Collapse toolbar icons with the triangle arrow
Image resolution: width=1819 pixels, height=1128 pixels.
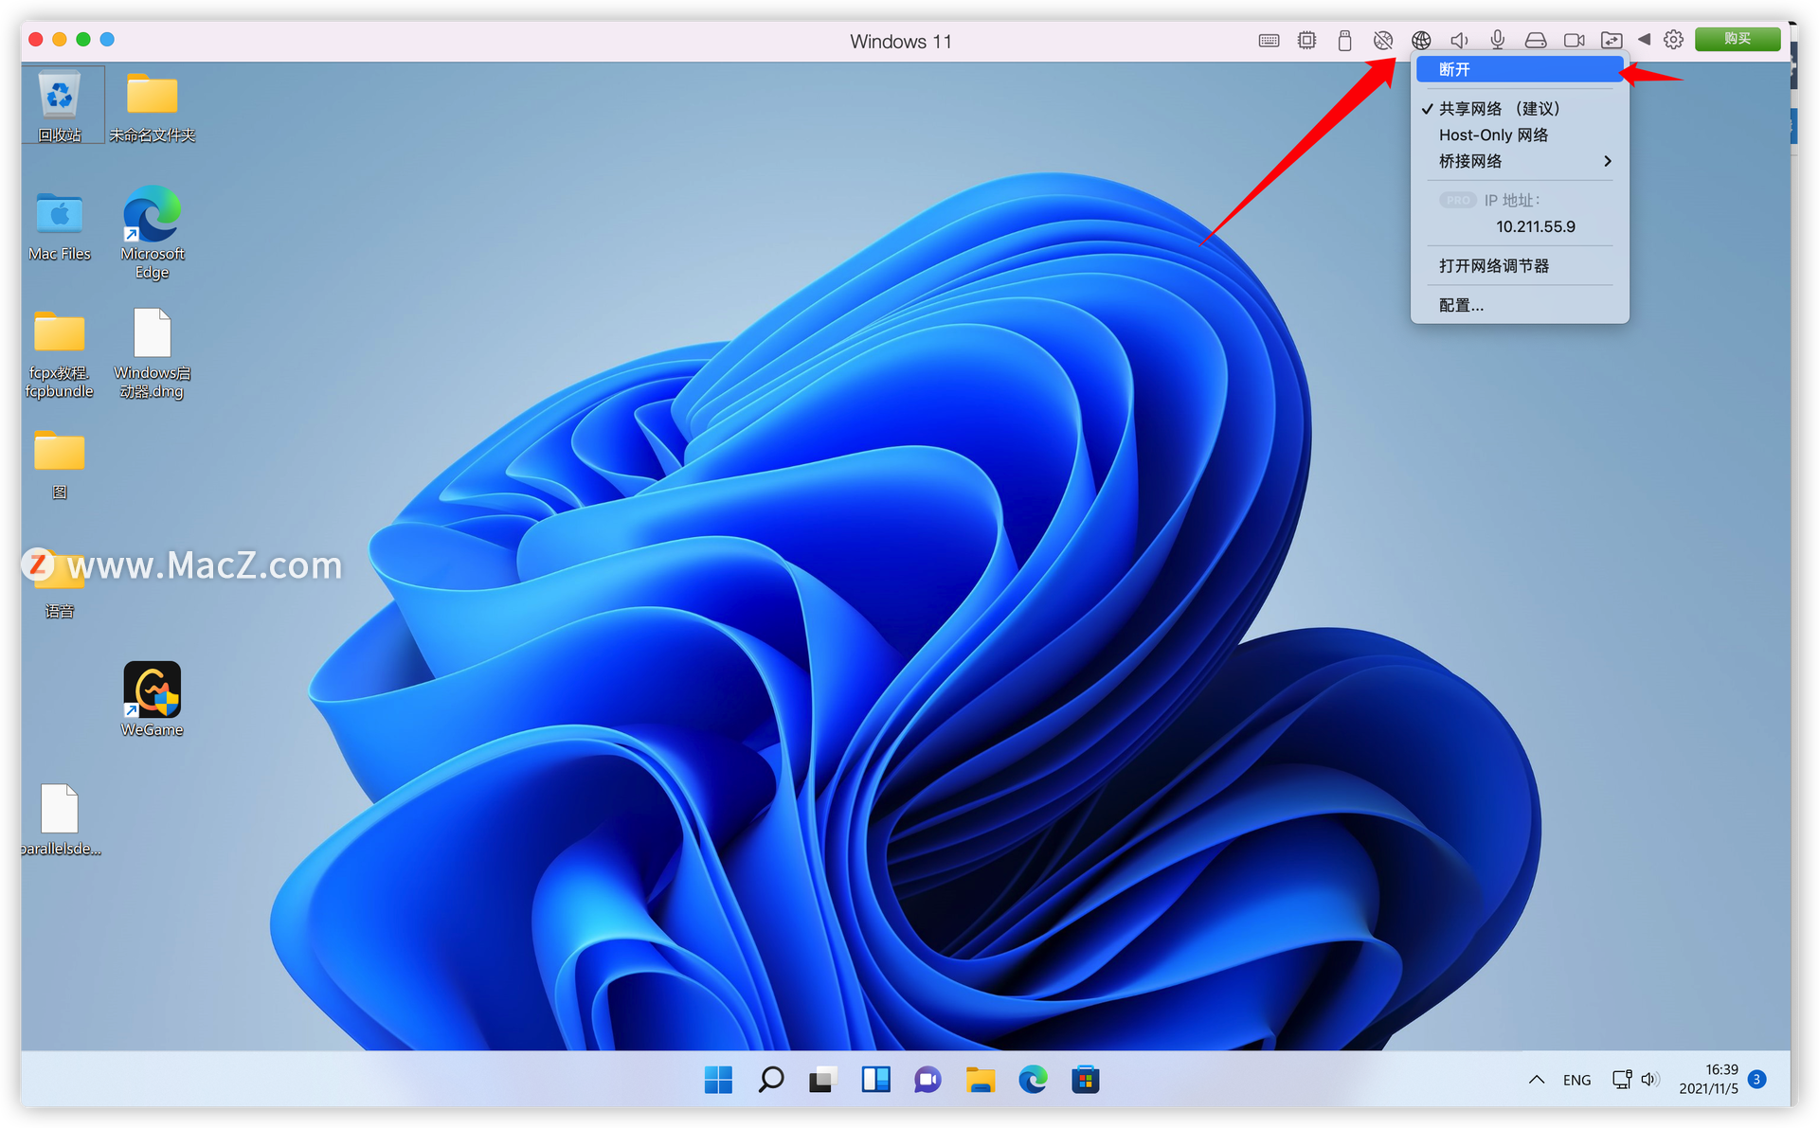click(1644, 40)
